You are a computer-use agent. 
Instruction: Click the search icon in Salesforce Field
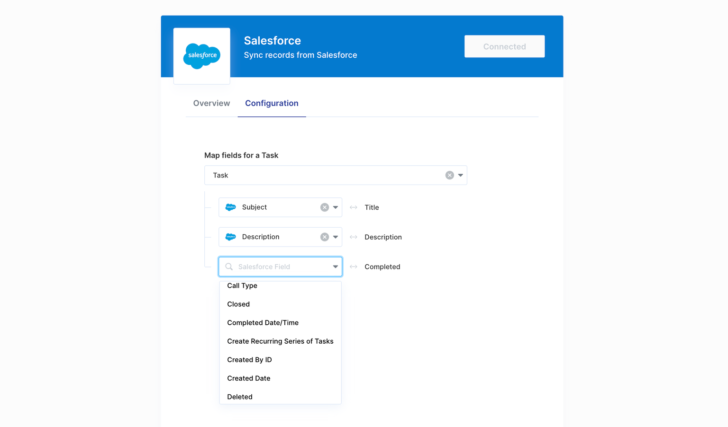[x=229, y=267]
